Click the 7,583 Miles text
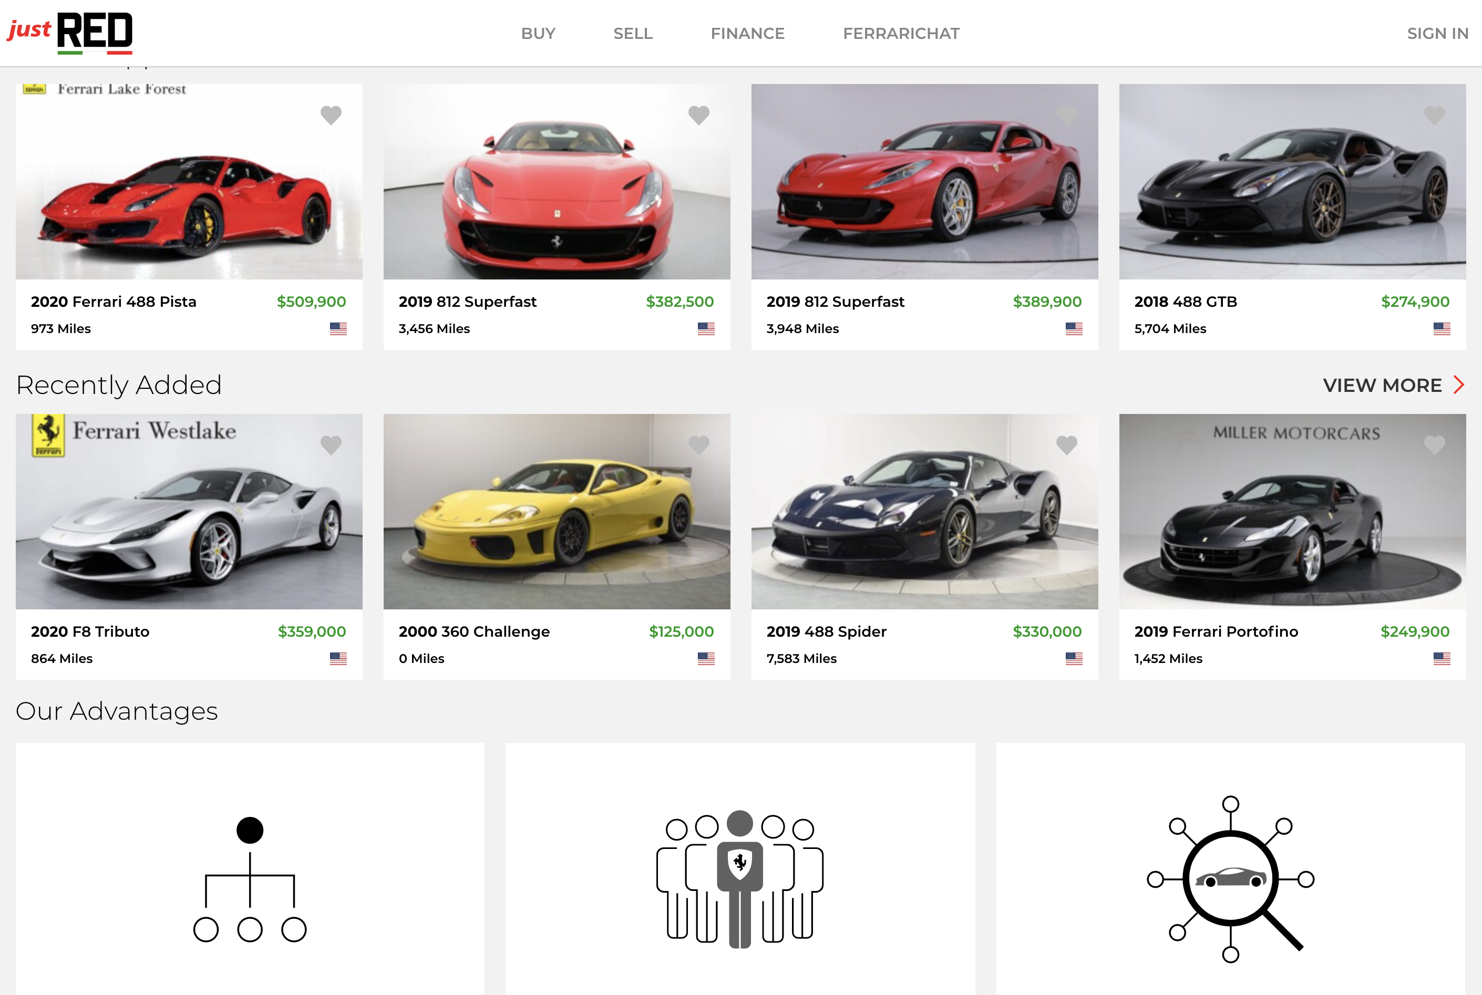This screenshot has width=1482, height=995. coord(801,659)
